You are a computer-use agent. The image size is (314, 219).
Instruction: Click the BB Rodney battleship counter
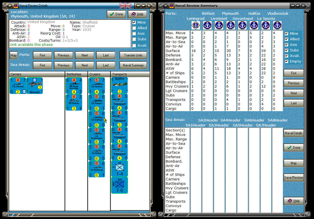pos(74,103)
